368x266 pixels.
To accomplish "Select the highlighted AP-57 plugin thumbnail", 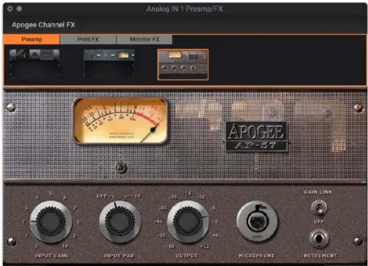I will pos(183,65).
